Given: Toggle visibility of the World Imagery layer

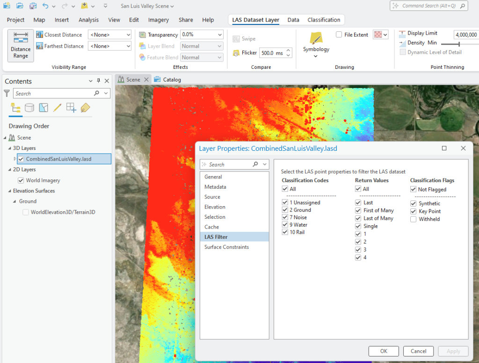Looking at the screenshot, I should pos(22,180).
